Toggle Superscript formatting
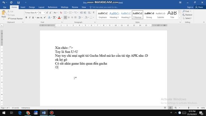Image resolution: width=206 pixels, height=116 pixels. click(45, 17)
